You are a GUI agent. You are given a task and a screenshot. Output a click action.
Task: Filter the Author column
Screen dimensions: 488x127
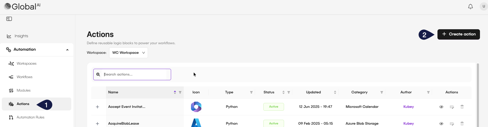[428, 92]
